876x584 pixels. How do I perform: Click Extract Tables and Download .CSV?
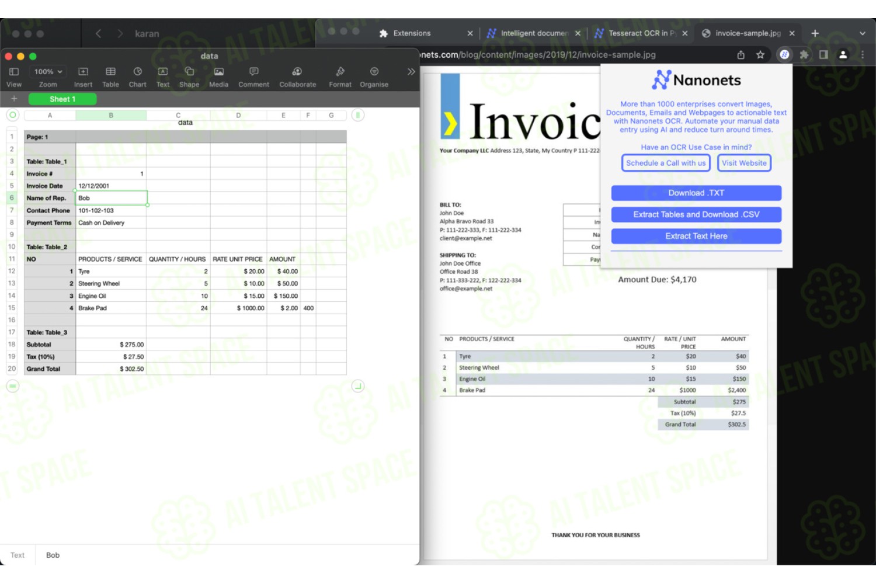pyautogui.click(x=696, y=214)
